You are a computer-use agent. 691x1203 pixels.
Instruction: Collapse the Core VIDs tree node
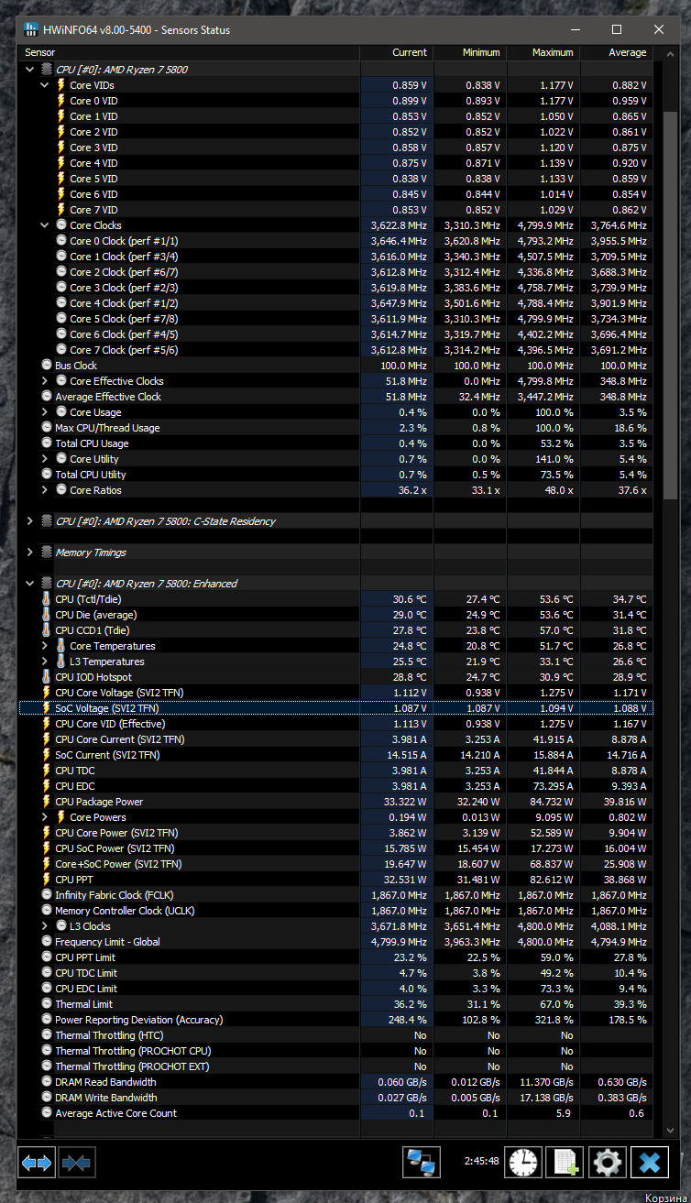[45, 85]
